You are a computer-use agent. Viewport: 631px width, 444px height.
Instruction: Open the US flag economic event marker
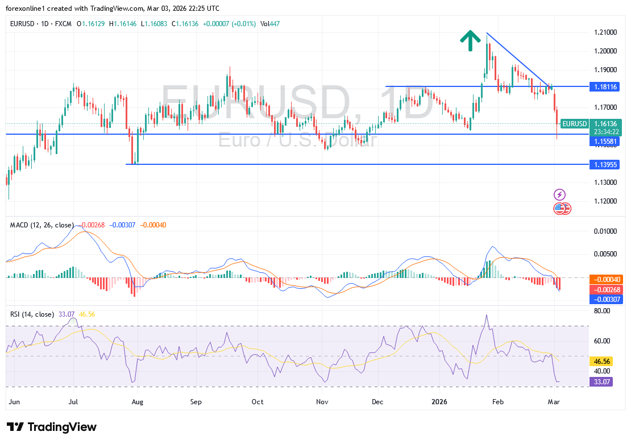click(x=561, y=209)
